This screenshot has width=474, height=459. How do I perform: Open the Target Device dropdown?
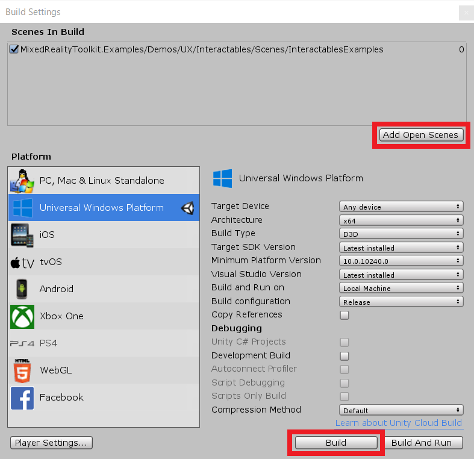pos(401,207)
